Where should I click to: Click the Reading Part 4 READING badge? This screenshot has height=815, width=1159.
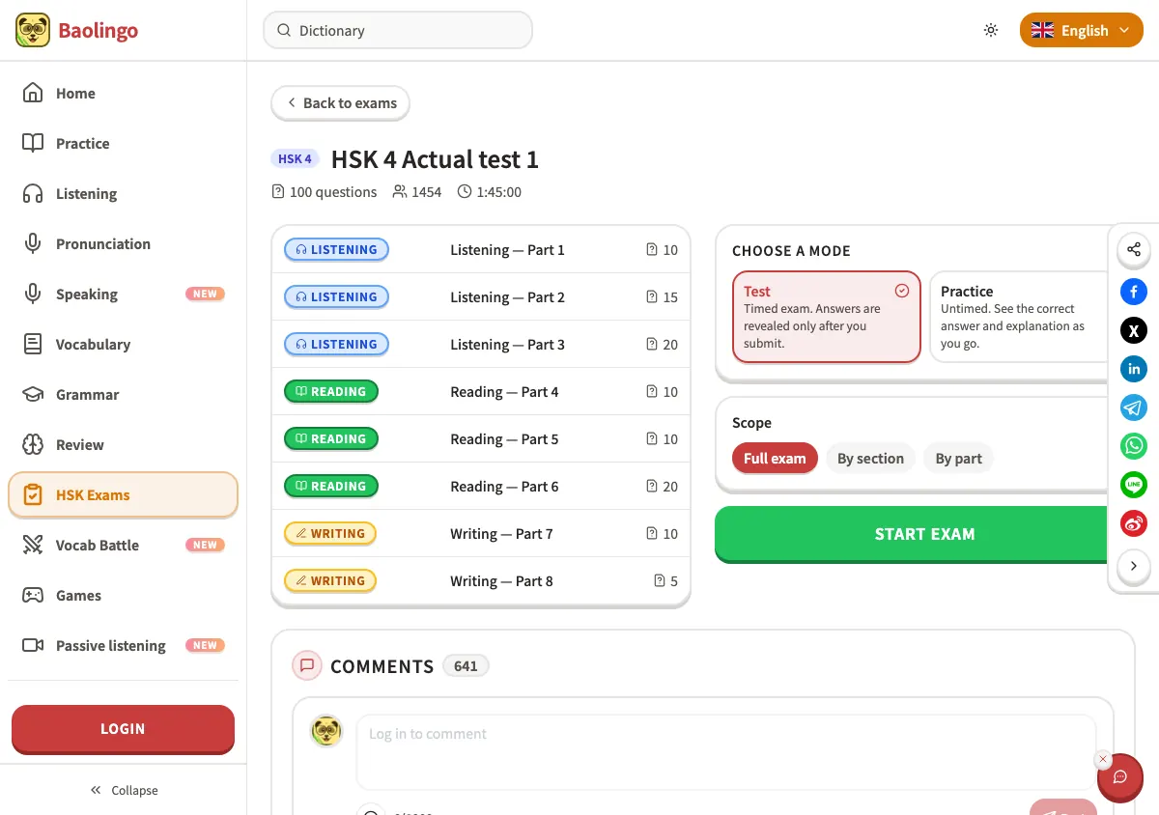[x=330, y=391]
